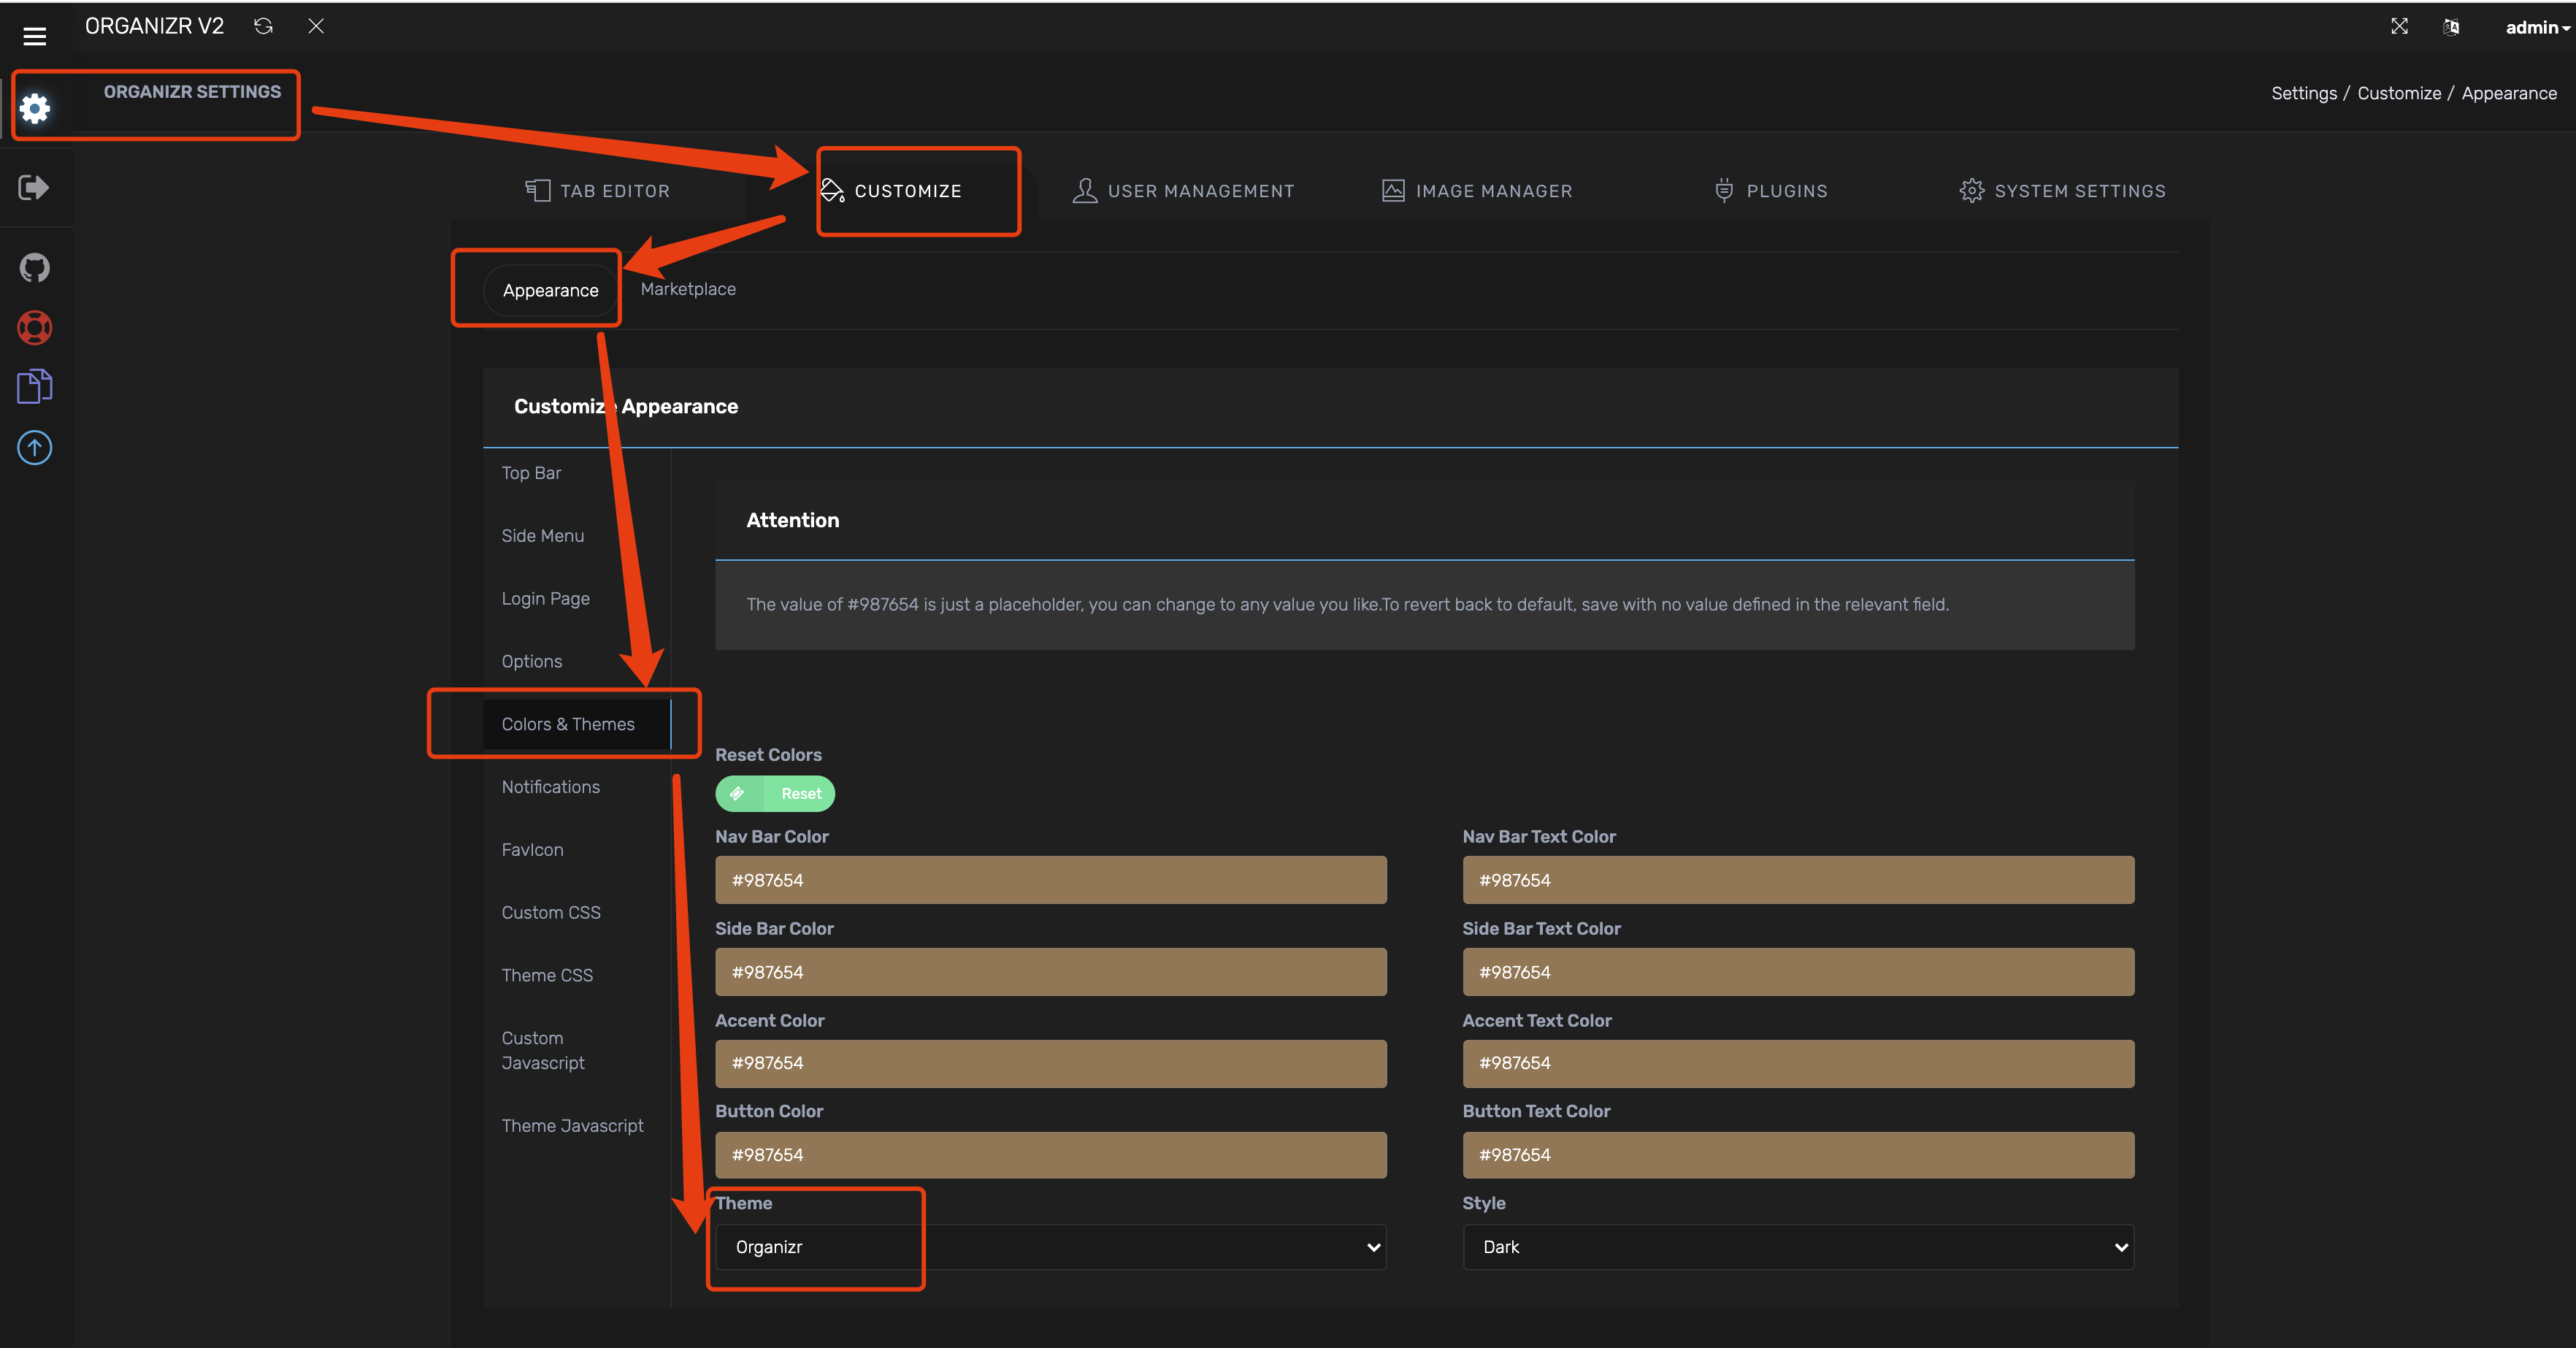The width and height of the screenshot is (2576, 1348).
Task: Click the close tab X icon
Action: point(316,26)
